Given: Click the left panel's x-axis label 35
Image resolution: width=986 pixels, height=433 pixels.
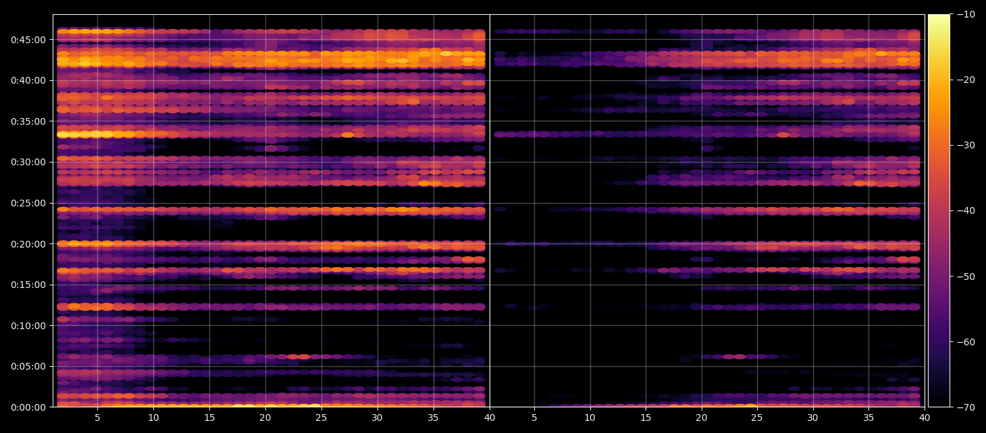Looking at the screenshot, I should click(434, 418).
